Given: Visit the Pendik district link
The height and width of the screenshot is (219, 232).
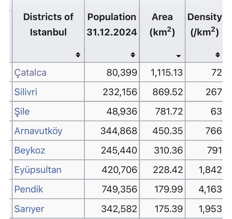Looking at the screenshot, I should [x=29, y=189].
